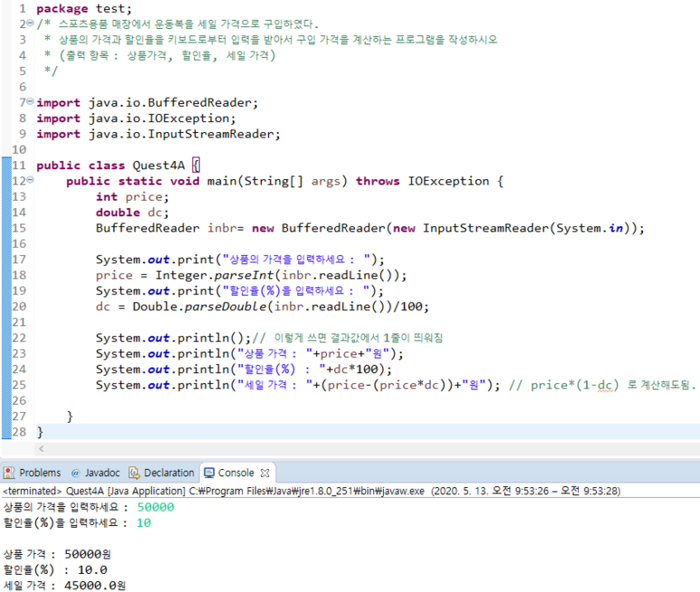This screenshot has width=700, height=592.
Task: Click console output '45000.0원'
Action: (95, 586)
